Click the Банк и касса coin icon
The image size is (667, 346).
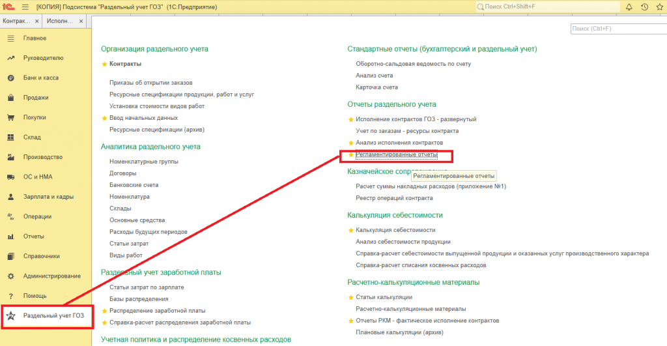(x=10, y=78)
